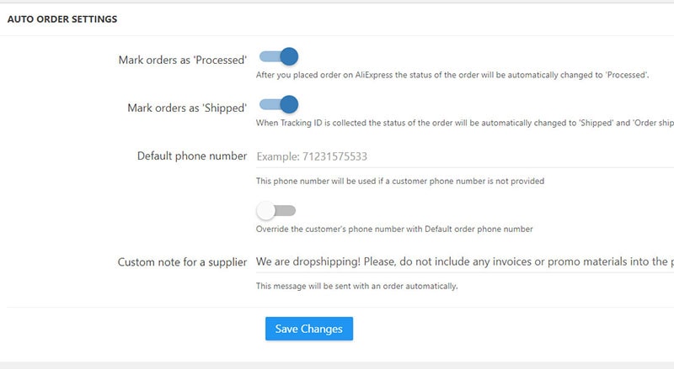Click the gray strip below the settings panel
This screenshot has width=674, height=369.
point(337,365)
